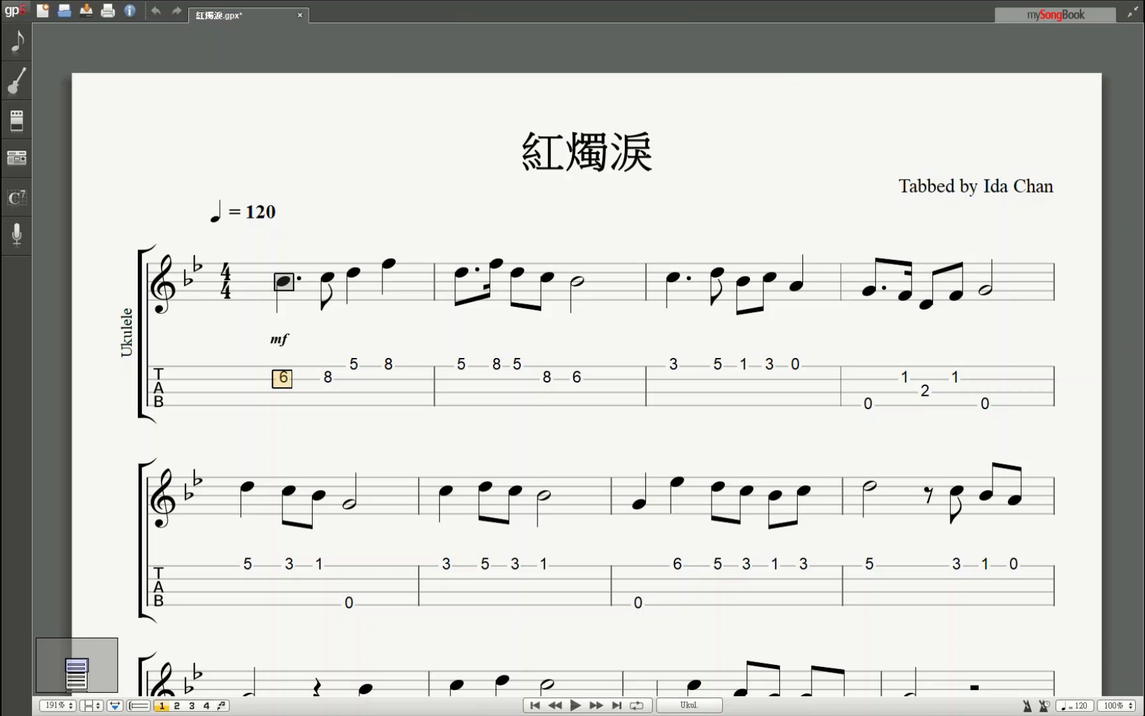The image size is (1145, 716).
Task: Toggle the blue track display option
Action: pos(115,706)
